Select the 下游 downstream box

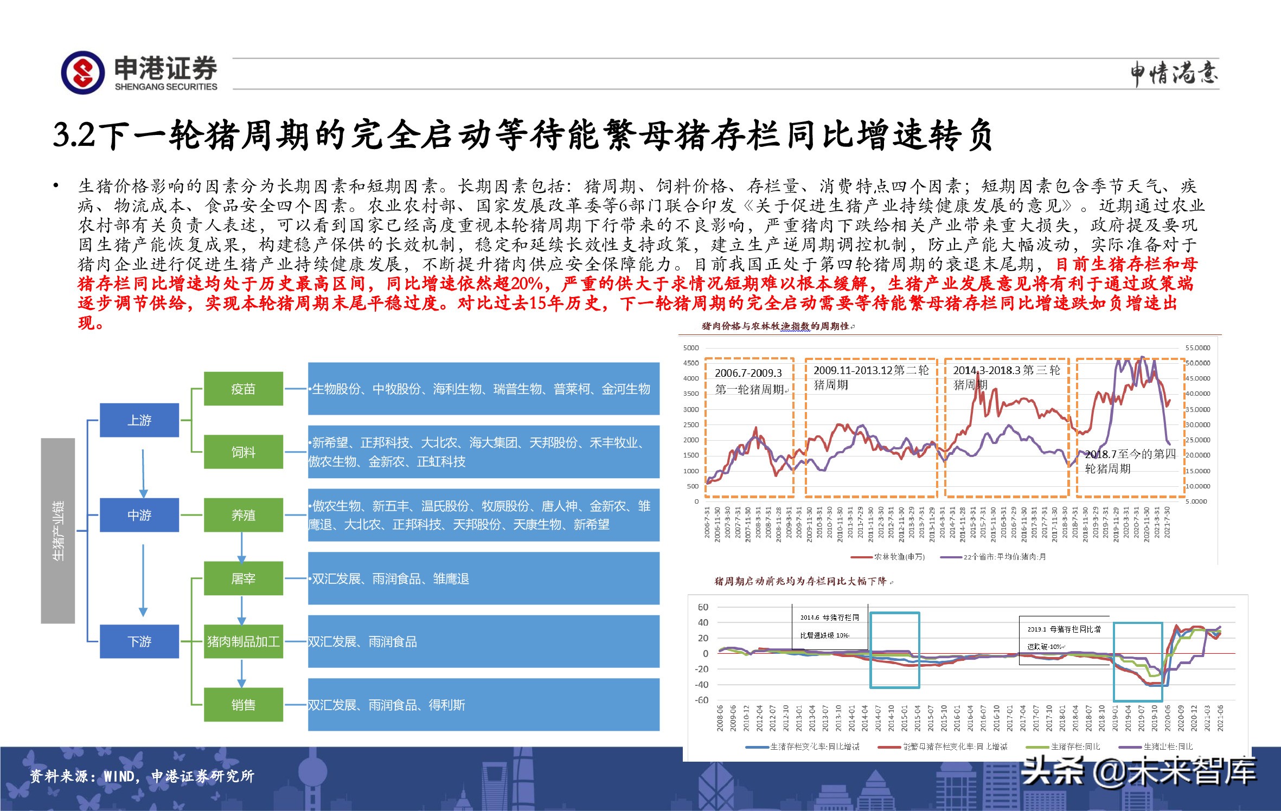[x=139, y=641]
